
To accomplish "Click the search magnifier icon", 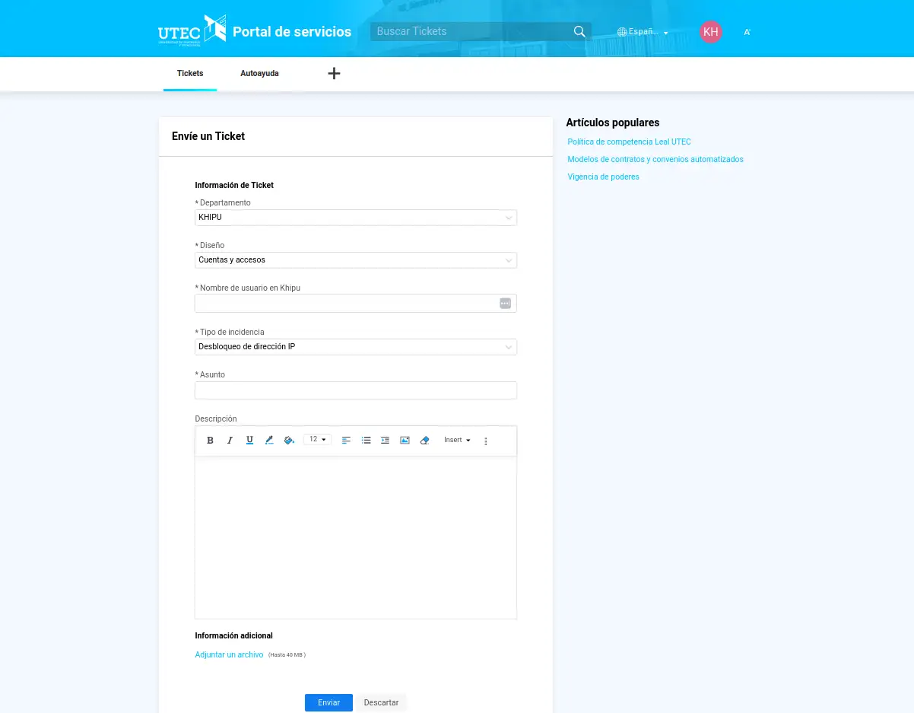I will [x=579, y=32].
